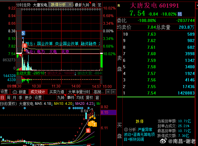Click the 14:57 time axis label
Viewport: 198px width, 146px height.
[x=97, y=87]
